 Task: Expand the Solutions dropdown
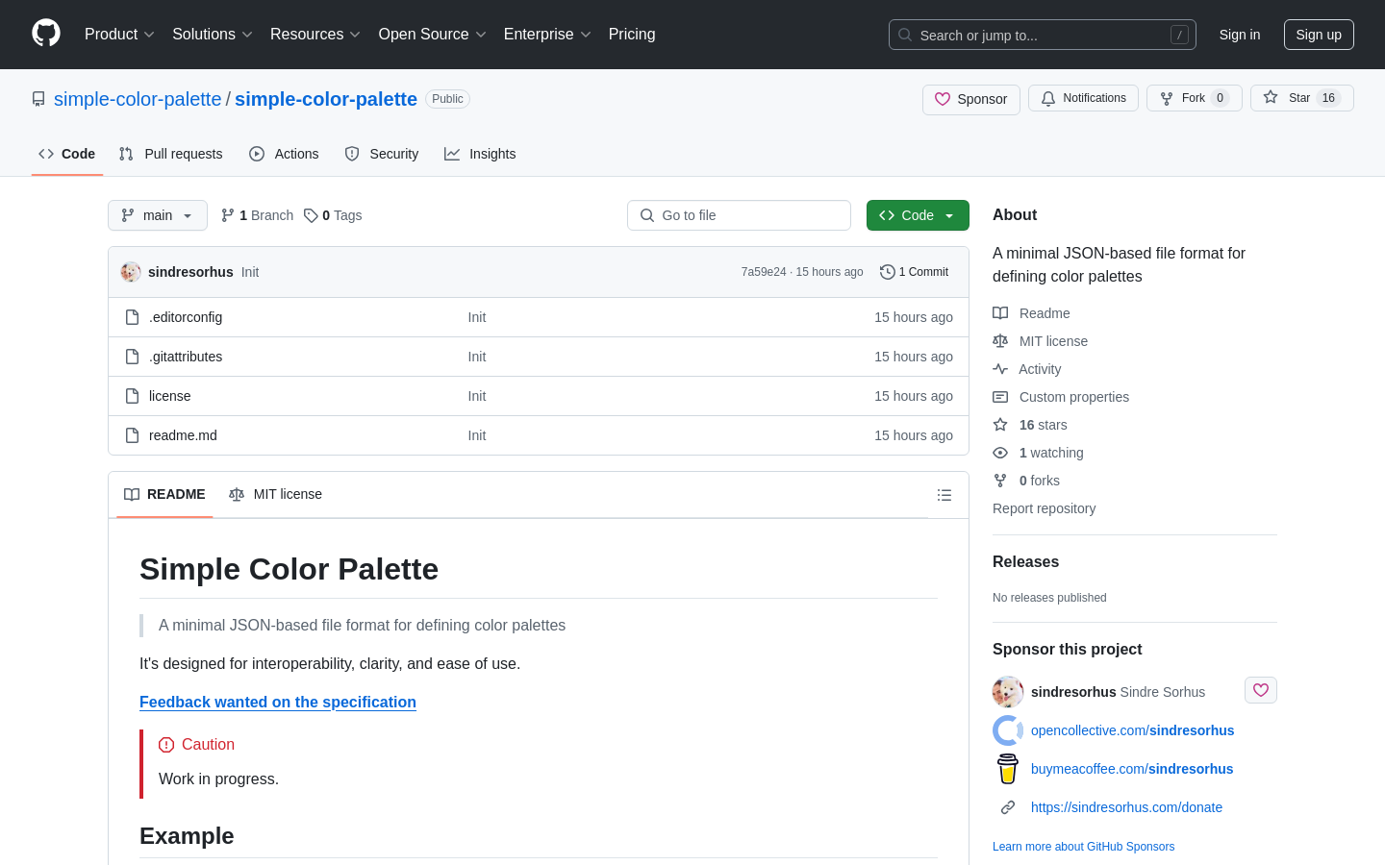pos(213,35)
